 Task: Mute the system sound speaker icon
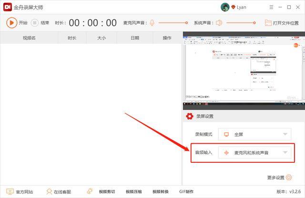[219, 23]
